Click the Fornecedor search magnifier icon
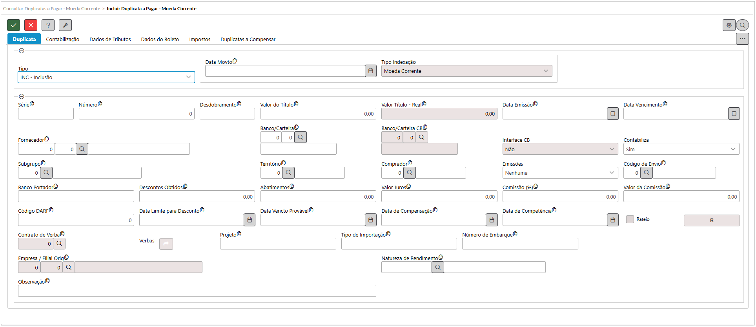756x327 pixels. point(82,149)
